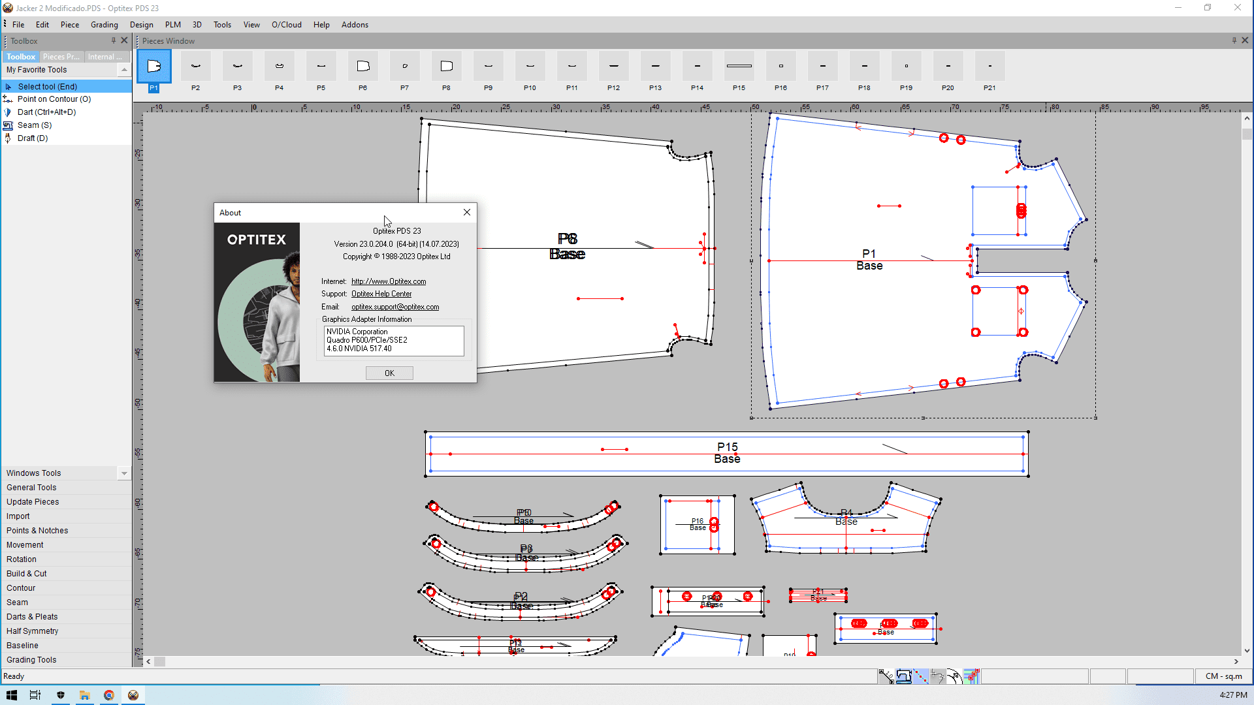Pick the Draft tool
The image size is (1254, 705).
coord(32,138)
